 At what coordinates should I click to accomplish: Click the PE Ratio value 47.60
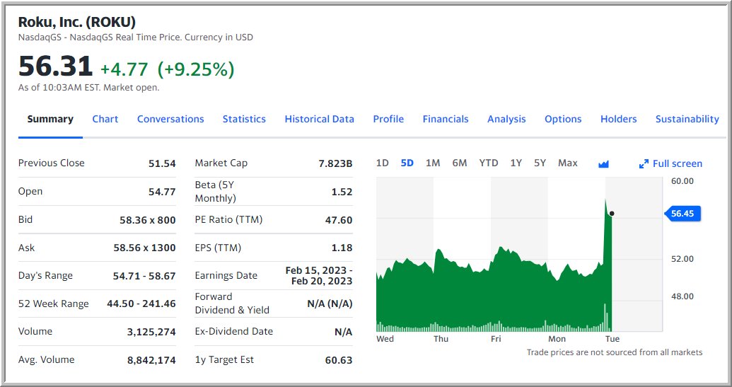click(339, 220)
